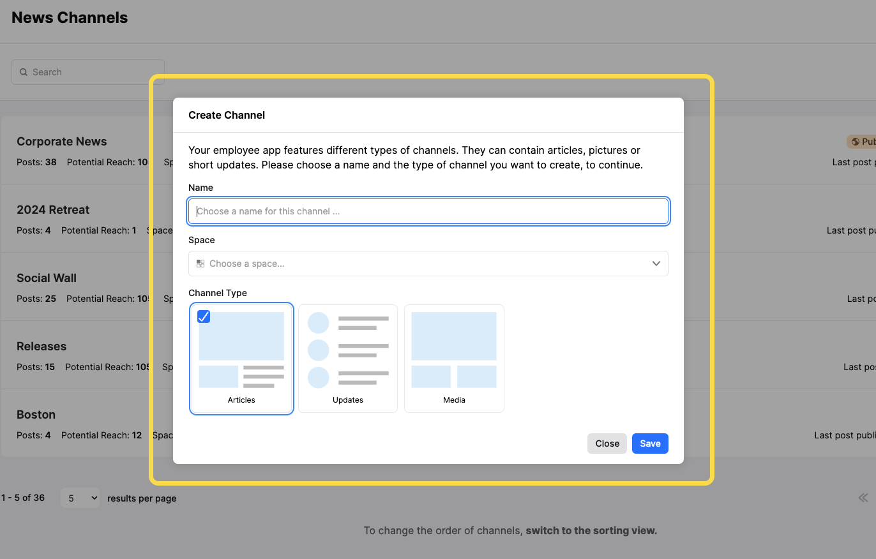Click the space grid icon in dropdown
The width and height of the screenshot is (876, 559).
200,264
